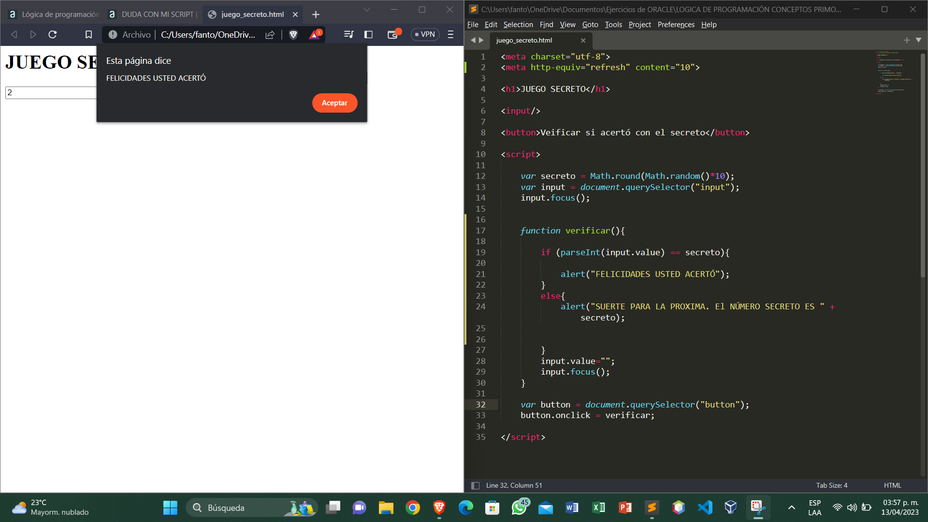
Task: Click the Sublime minimap preview
Action: (x=893, y=72)
